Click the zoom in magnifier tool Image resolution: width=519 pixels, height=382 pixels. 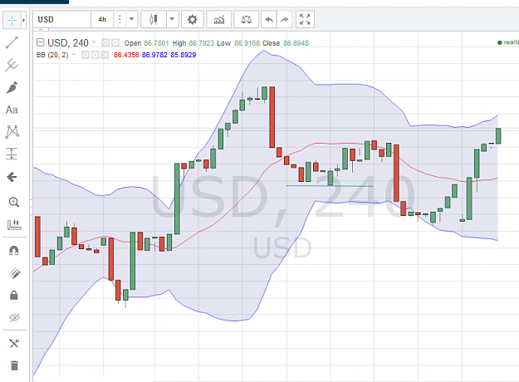(x=14, y=202)
